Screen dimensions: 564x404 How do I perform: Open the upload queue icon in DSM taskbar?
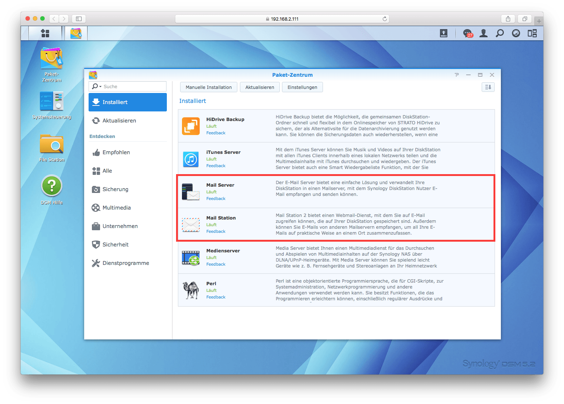(444, 33)
